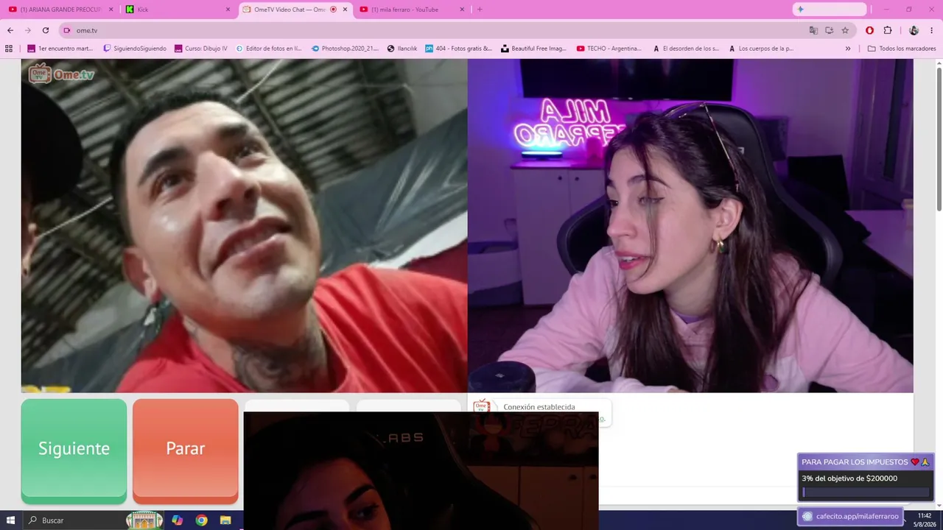Click the address bar showing ome.tv
Viewport: 943px width, 530px height.
point(435,30)
